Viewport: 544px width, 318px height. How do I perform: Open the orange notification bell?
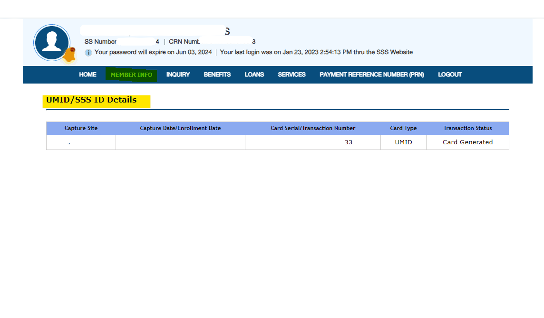(70, 55)
